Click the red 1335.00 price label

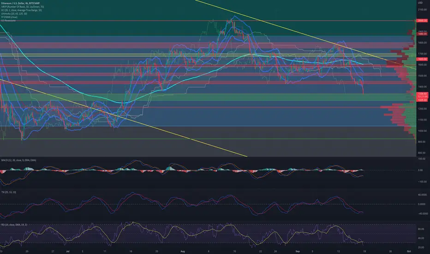(x=422, y=100)
